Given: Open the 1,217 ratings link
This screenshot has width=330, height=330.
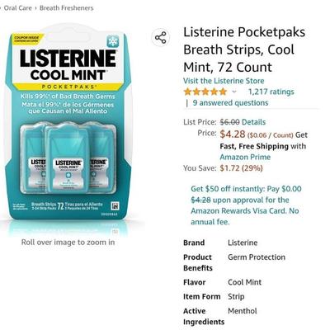Looking at the screenshot, I should point(271,92).
